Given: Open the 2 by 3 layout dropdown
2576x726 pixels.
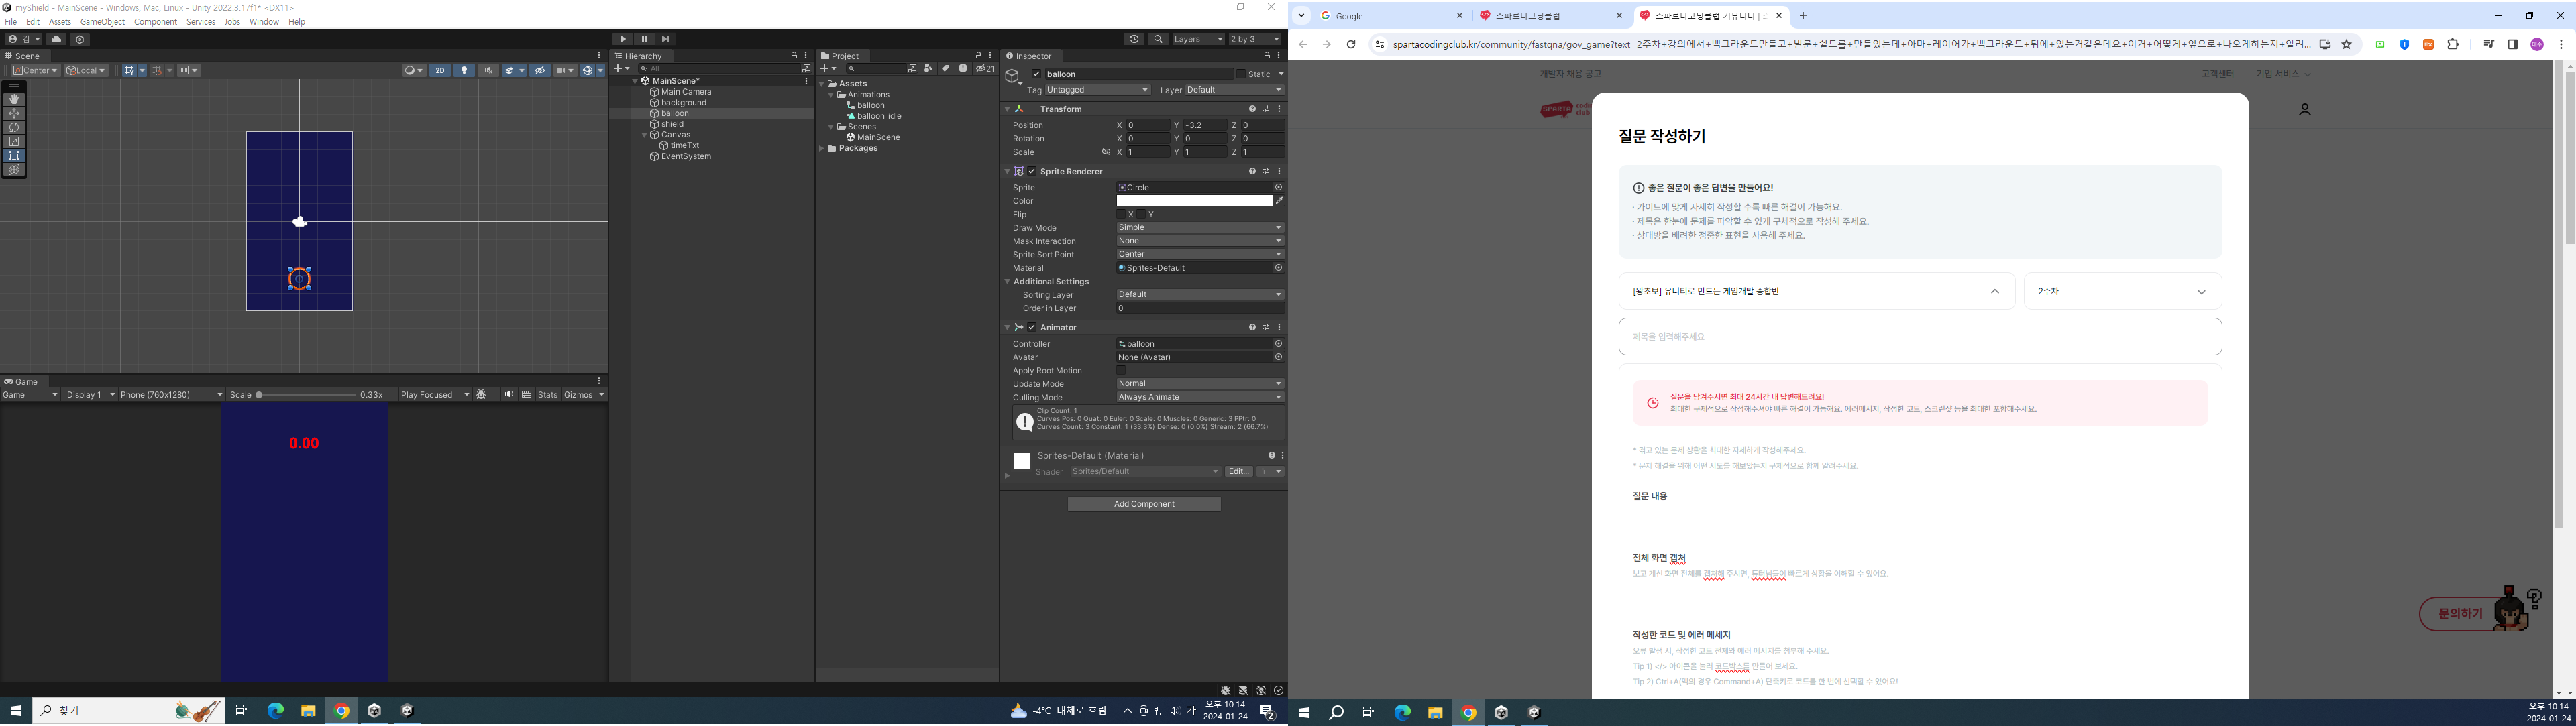Looking at the screenshot, I should coord(1254,39).
